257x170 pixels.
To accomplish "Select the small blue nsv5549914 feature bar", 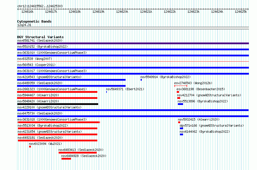I will [x=141, y=80].
